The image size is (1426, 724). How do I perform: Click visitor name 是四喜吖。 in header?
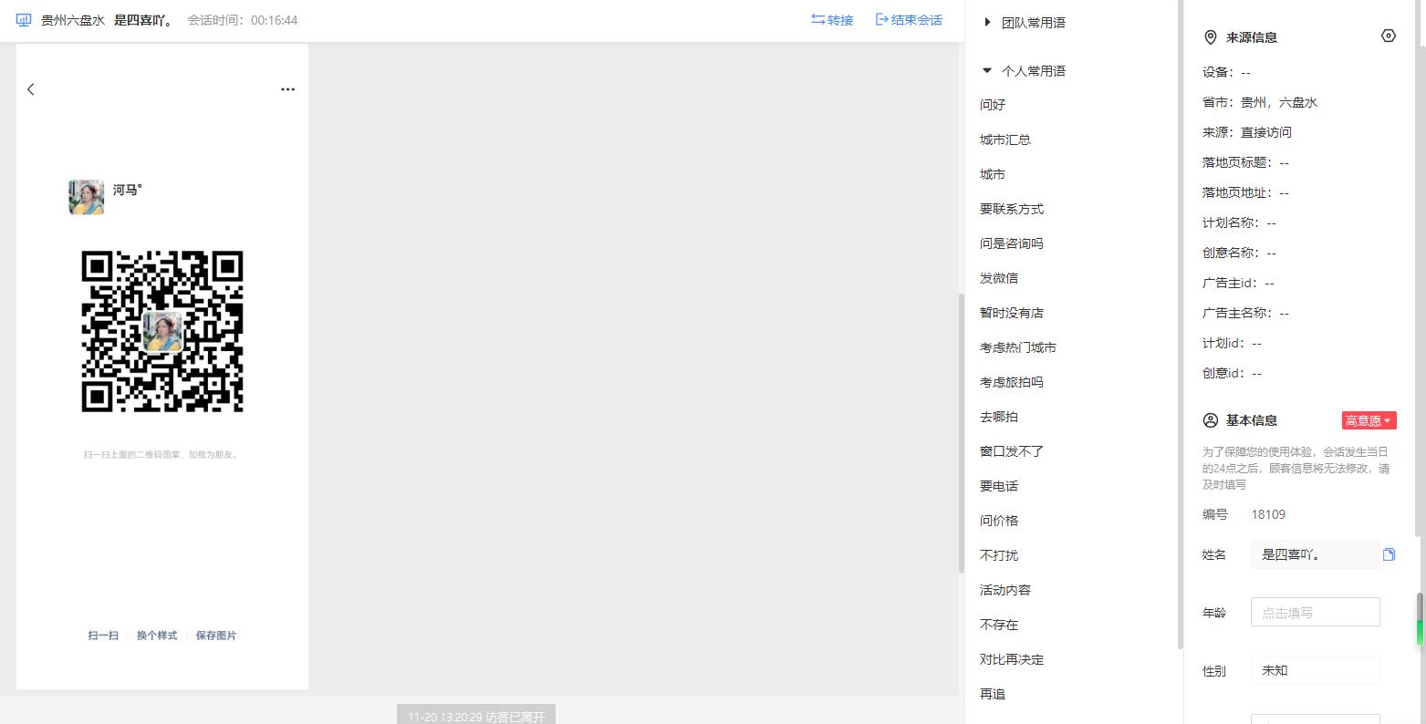(144, 20)
